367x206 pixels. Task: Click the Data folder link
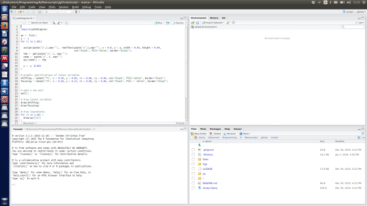point(205,159)
